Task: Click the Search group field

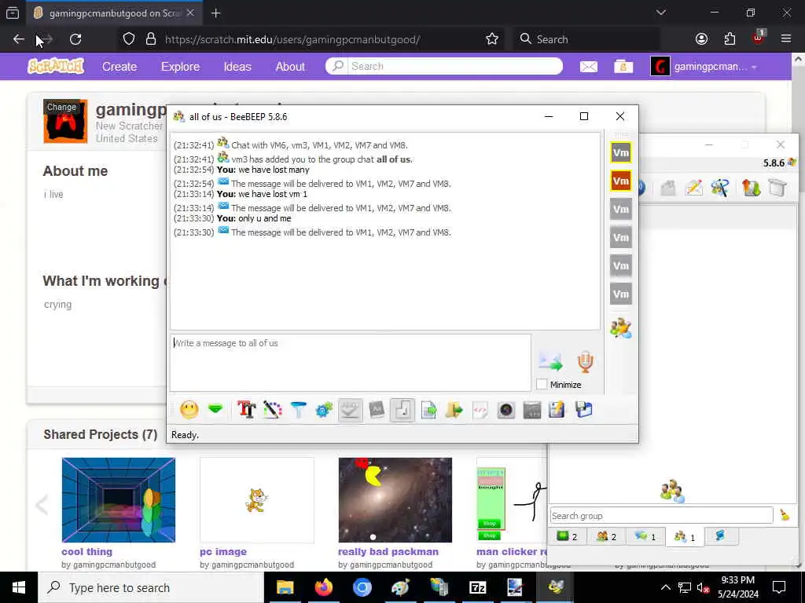Action: 661,515
